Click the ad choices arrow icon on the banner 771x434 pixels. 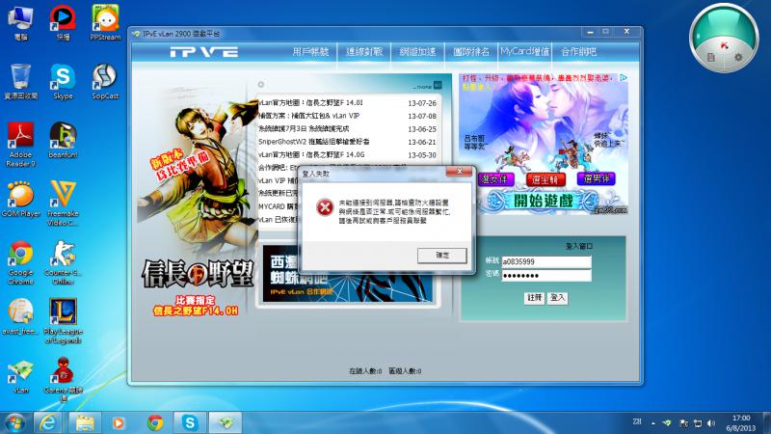623,78
